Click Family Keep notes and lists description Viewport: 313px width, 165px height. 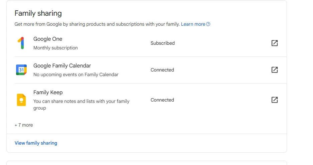click(x=81, y=105)
